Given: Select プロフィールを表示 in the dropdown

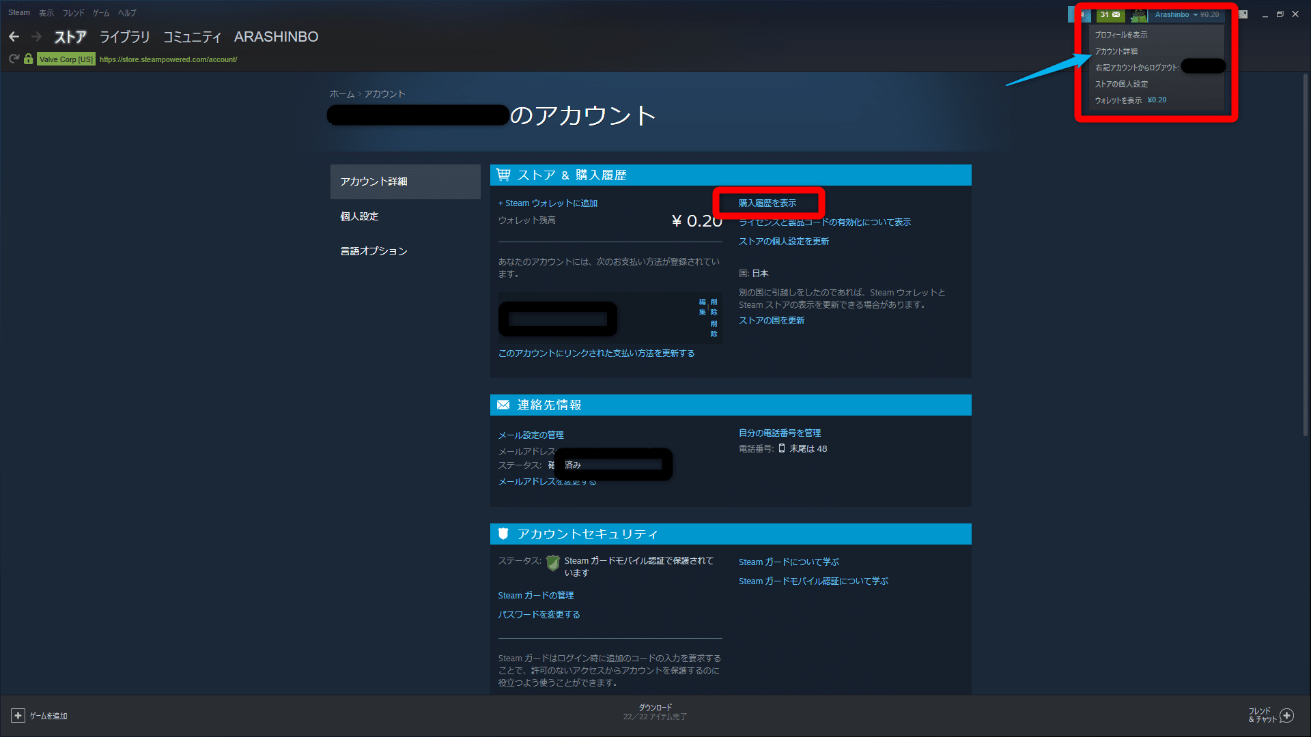Looking at the screenshot, I should point(1121,35).
